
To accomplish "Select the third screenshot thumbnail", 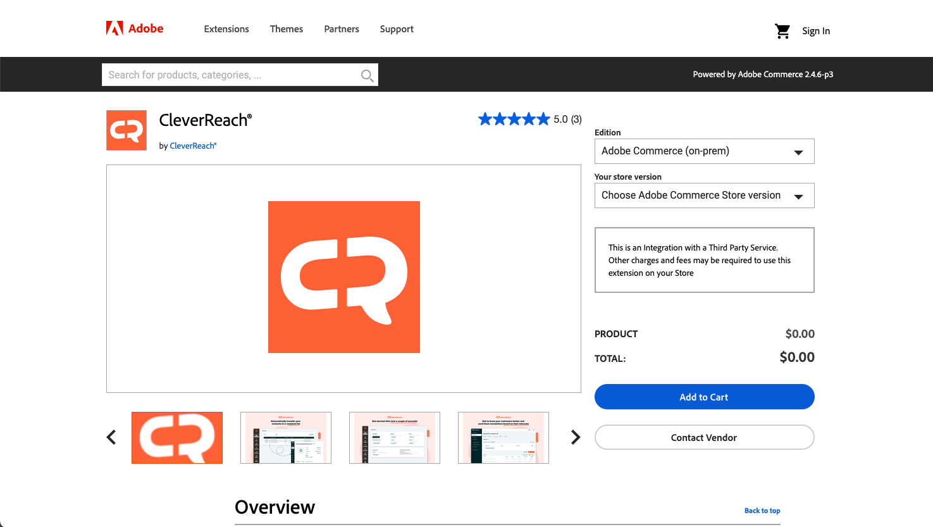I will click(395, 438).
